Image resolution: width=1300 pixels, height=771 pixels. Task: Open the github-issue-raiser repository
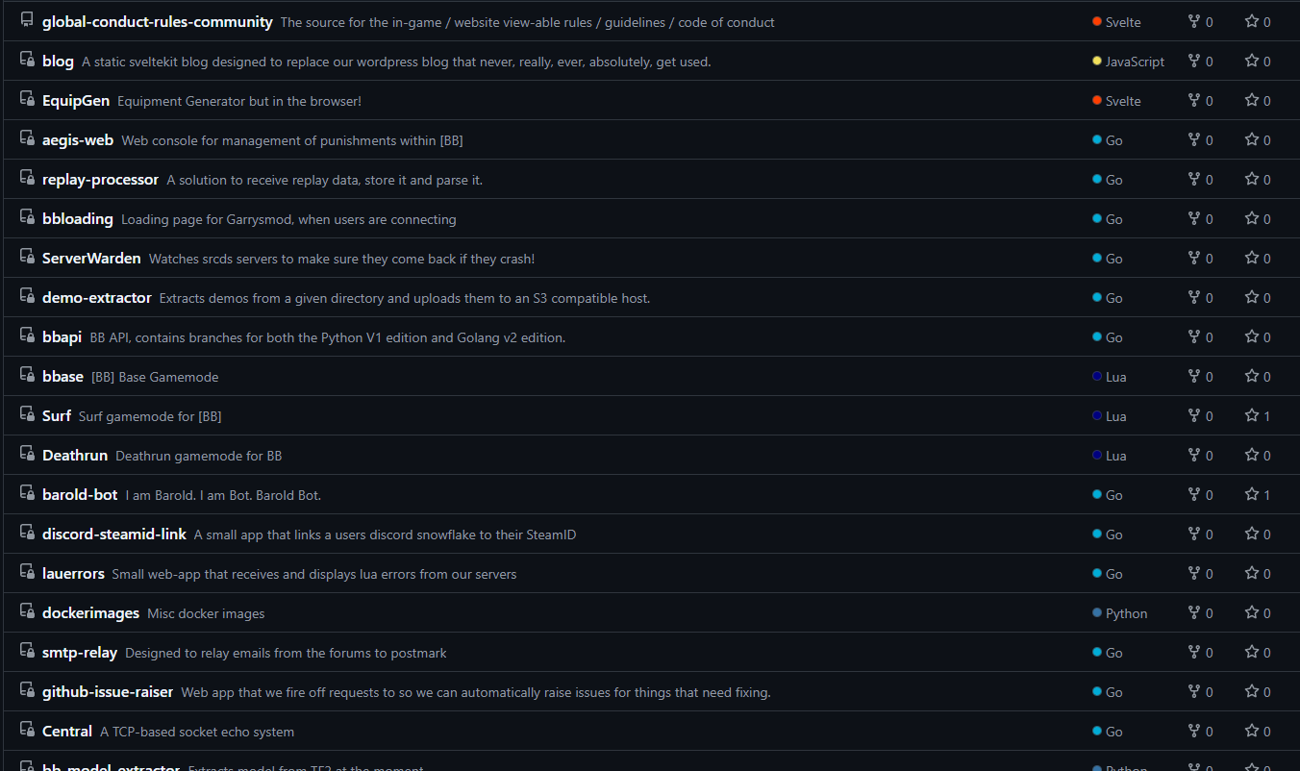click(108, 692)
